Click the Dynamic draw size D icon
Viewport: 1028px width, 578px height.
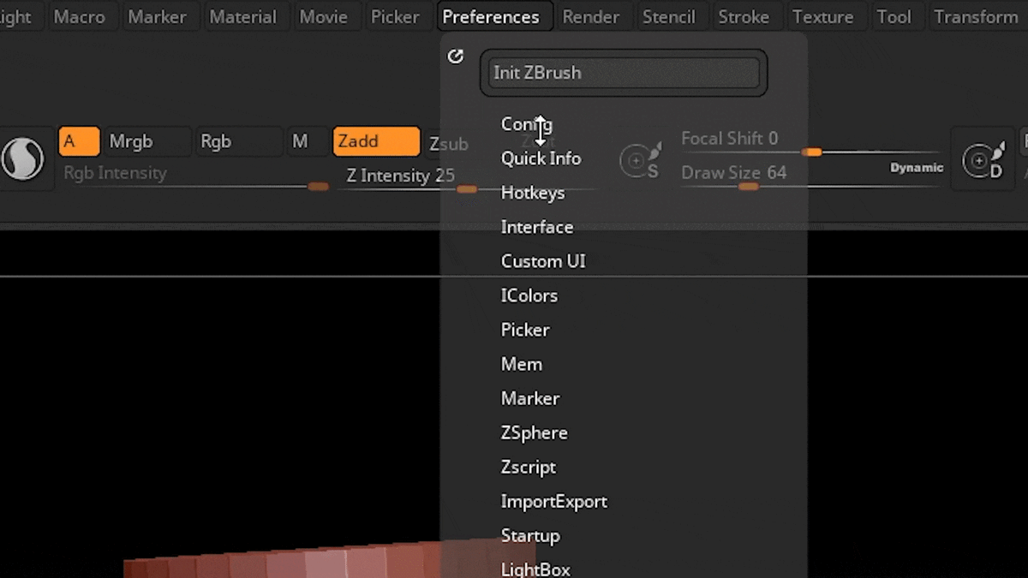(x=983, y=160)
